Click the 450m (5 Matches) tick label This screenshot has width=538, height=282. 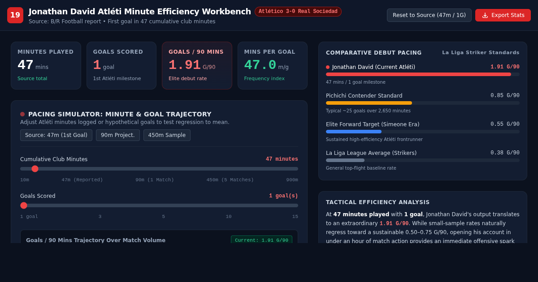point(230,180)
